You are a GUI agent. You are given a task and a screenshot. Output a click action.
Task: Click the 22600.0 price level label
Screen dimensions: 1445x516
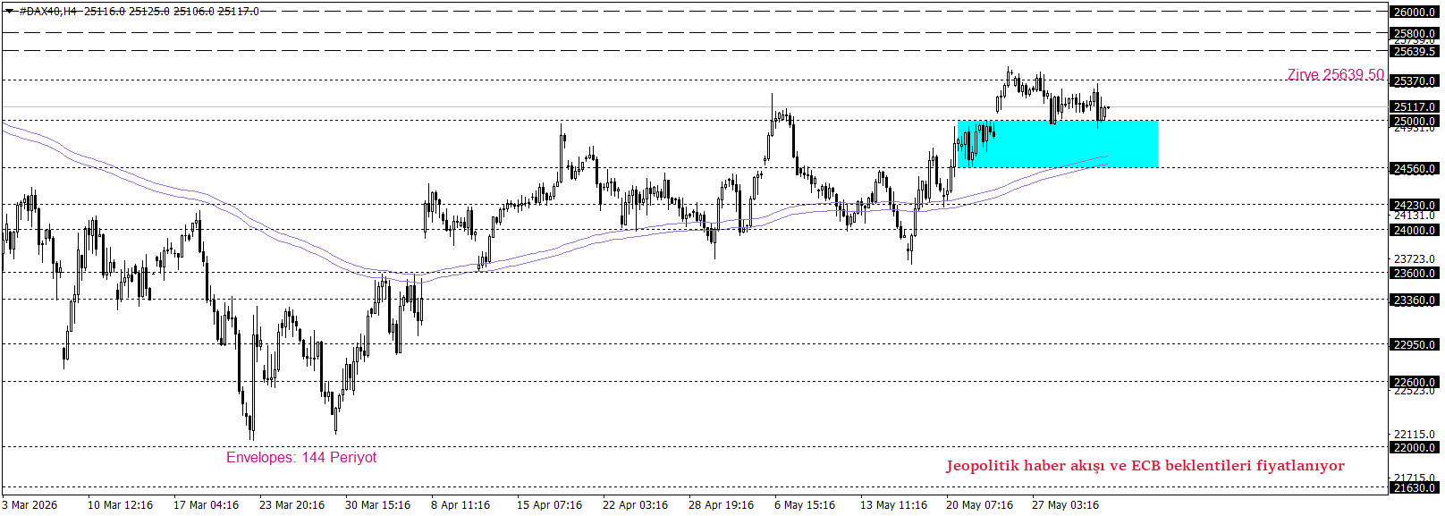pos(1415,382)
